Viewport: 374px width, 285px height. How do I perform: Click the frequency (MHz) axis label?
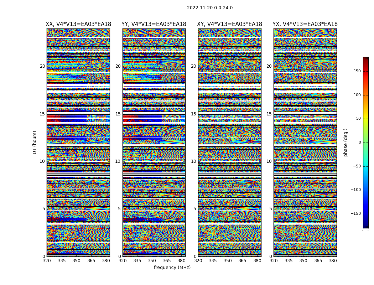(x=172, y=267)
